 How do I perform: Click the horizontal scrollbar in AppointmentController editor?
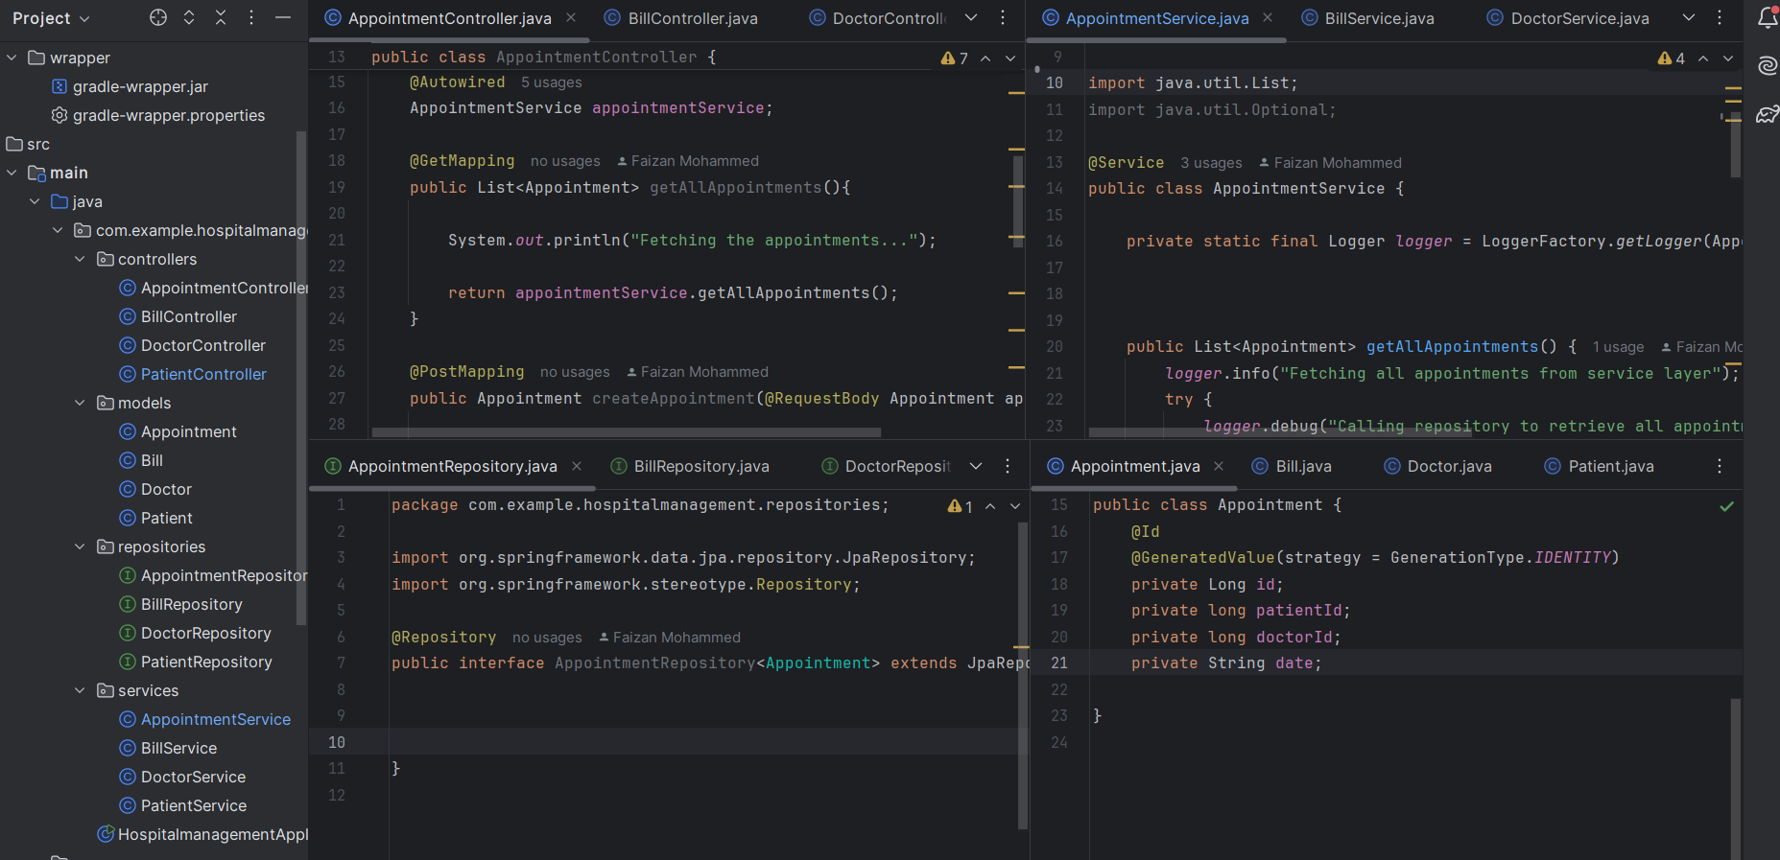tap(626, 432)
